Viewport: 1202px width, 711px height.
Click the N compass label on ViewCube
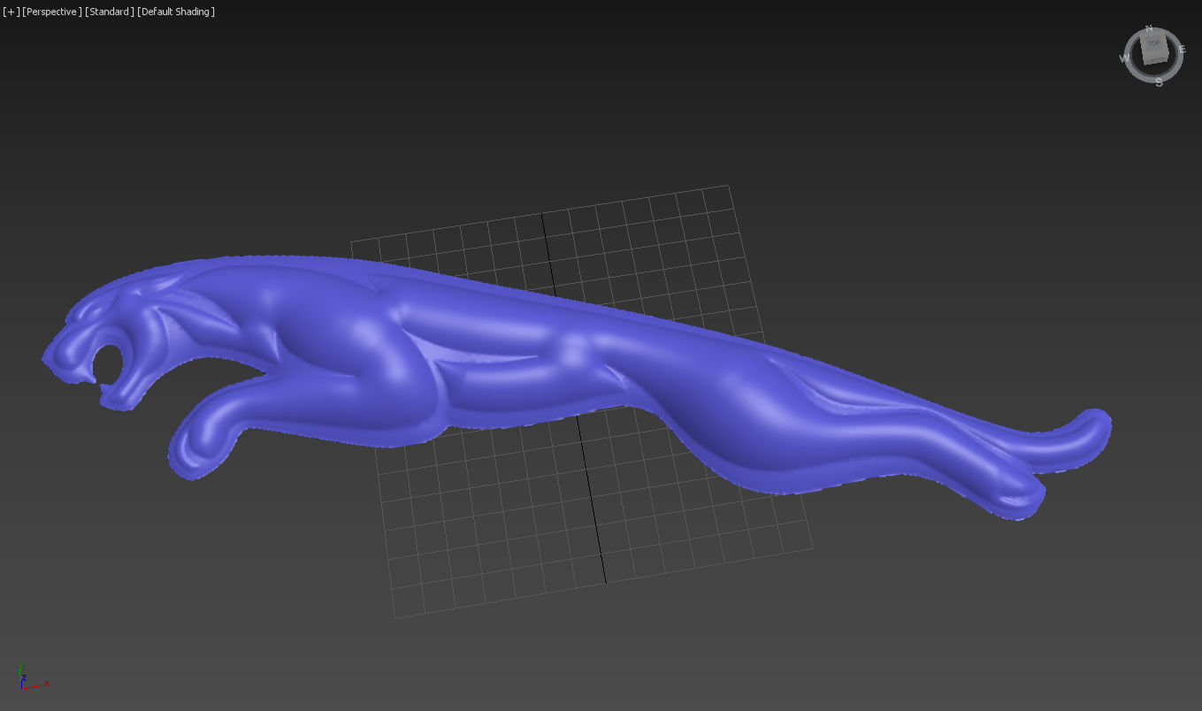(1149, 28)
